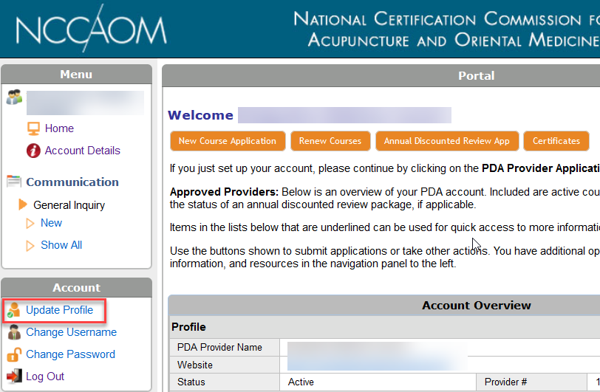This screenshot has height=392, width=600.
Task: Click the Update Profile person icon
Action: [x=14, y=310]
